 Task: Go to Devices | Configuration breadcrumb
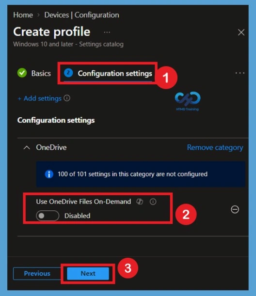[81, 15]
